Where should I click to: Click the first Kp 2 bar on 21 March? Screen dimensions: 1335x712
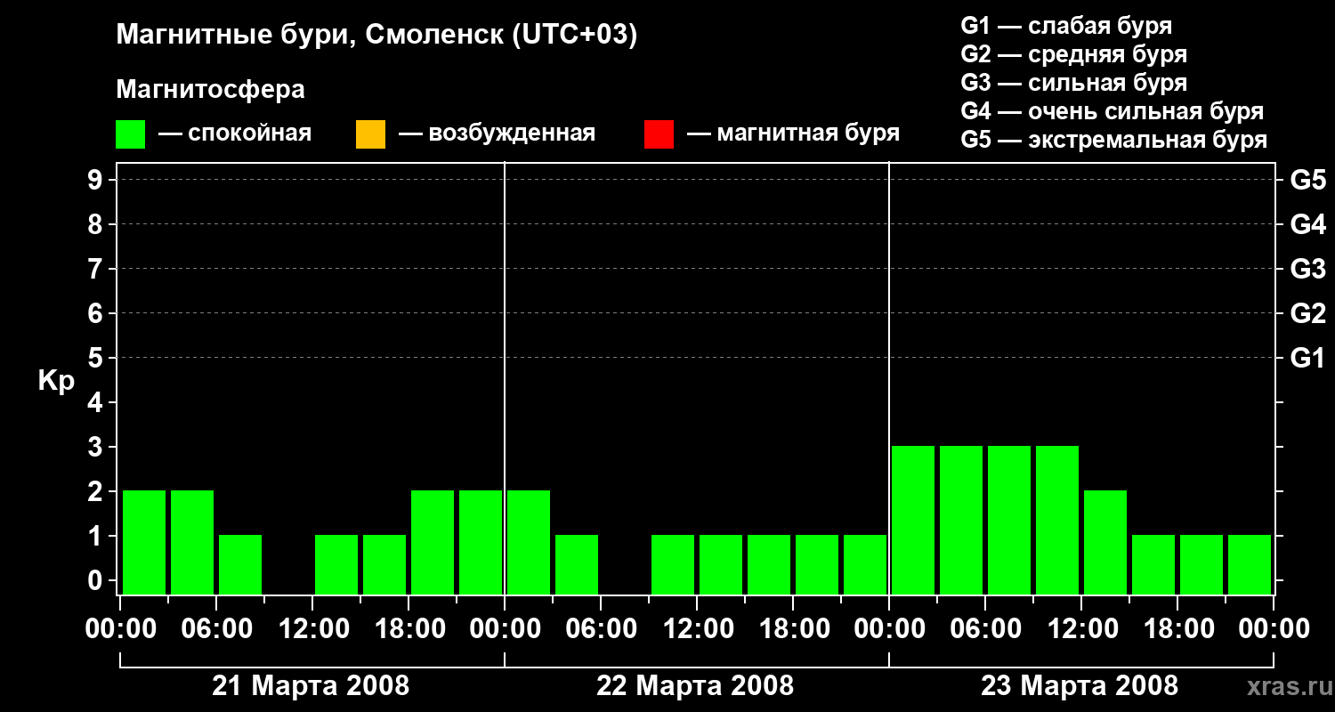click(x=144, y=542)
